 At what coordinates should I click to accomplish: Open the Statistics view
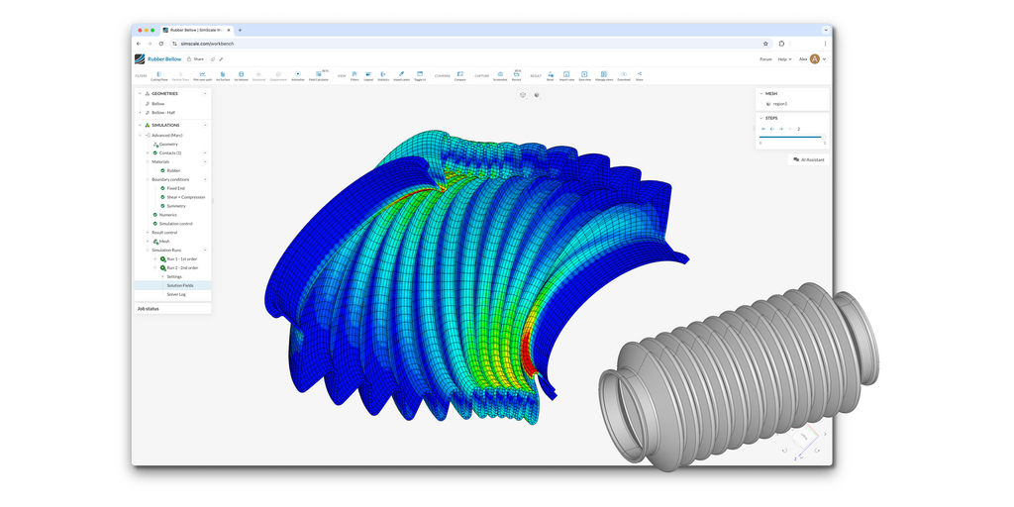[383, 75]
